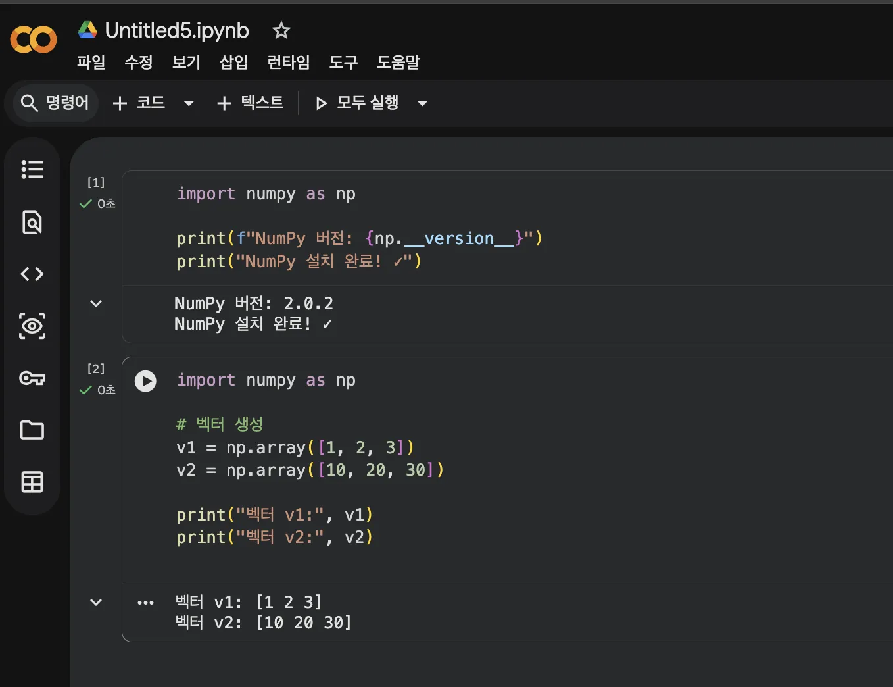This screenshot has height=687, width=893.
Task: Click the 텍스트 add text cell button
Action: 251,103
